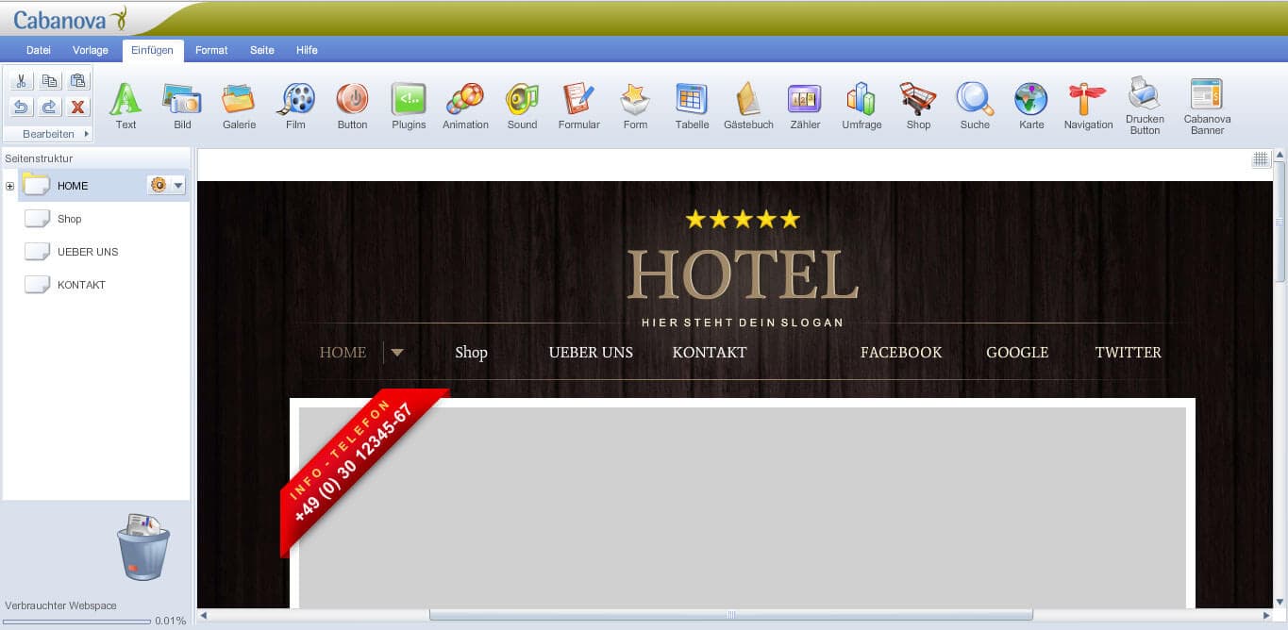This screenshot has width=1288, height=630.
Task: Expand the Bearbeiten group arrow
Action: (x=86, y=134)
